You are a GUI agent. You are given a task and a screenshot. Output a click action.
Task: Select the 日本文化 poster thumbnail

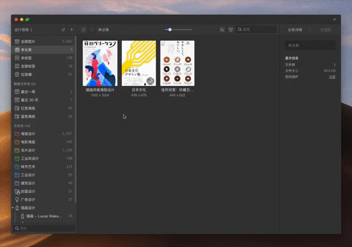(138, 63)
